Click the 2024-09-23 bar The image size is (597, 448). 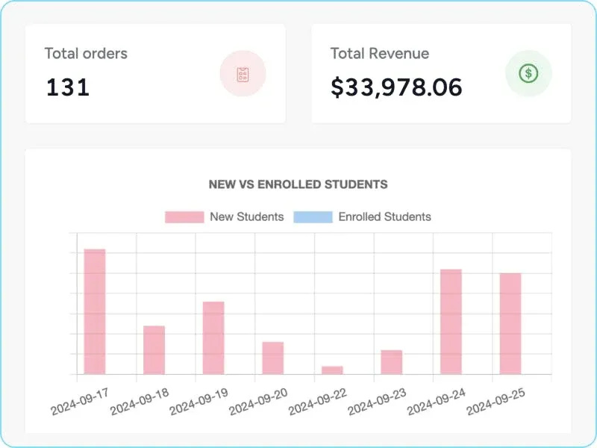pyautogui.click(x=392, y=362)
